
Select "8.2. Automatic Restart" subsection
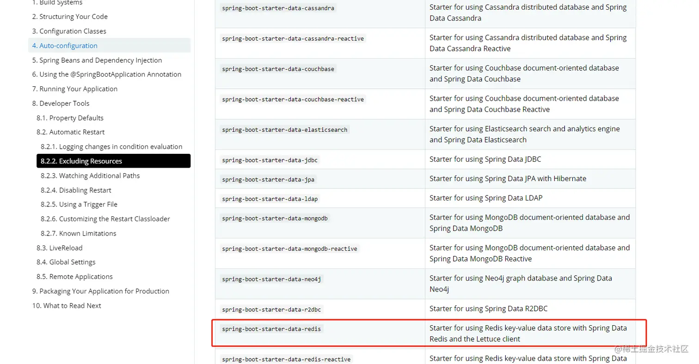pyautogui.click(x=71, y=132)
